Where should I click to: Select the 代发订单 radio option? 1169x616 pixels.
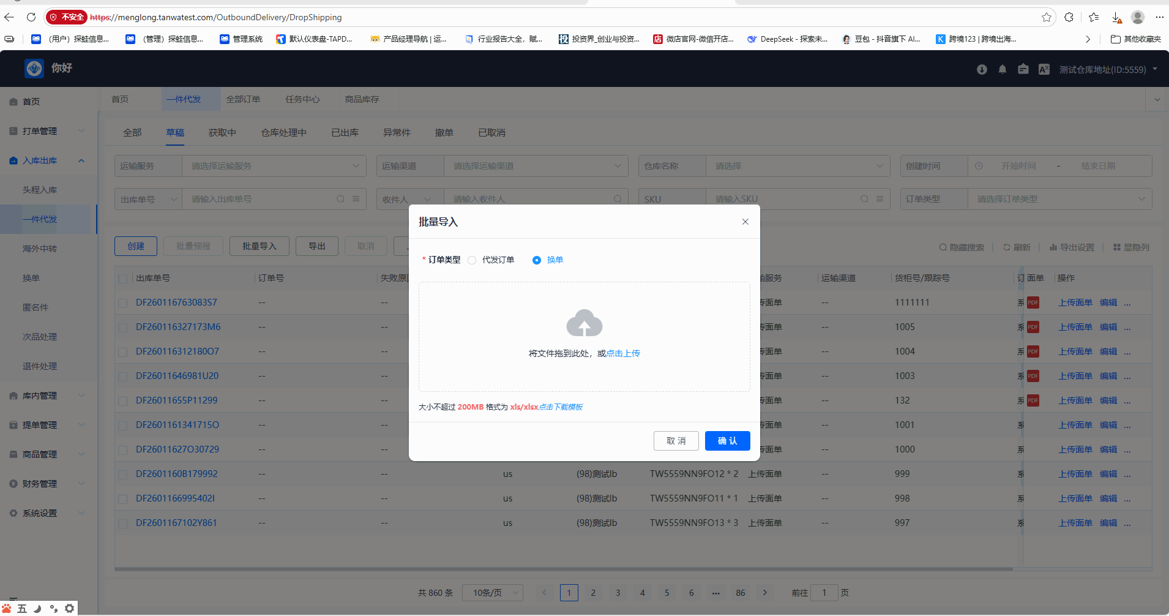[472, 260]
